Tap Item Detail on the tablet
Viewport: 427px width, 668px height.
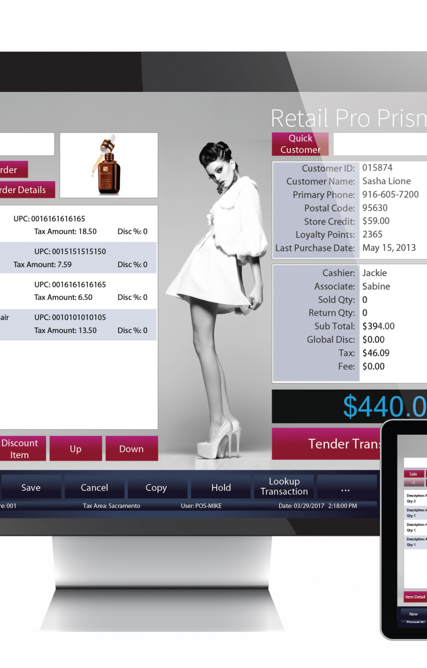[x=415, y=597]
